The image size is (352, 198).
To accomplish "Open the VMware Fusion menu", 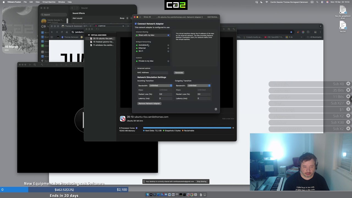I will [14, 2].
